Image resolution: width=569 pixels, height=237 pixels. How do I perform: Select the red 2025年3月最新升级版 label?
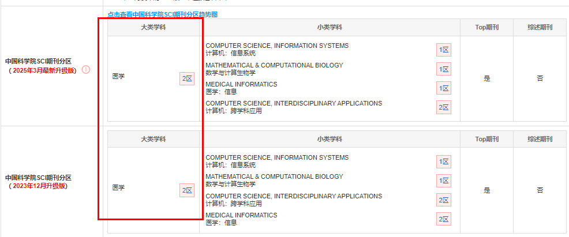coord(43,71)
